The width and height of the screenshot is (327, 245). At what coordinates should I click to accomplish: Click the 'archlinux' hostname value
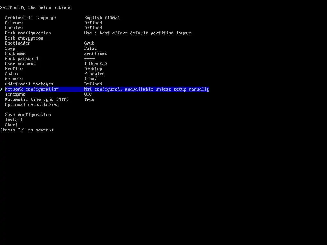95,53
